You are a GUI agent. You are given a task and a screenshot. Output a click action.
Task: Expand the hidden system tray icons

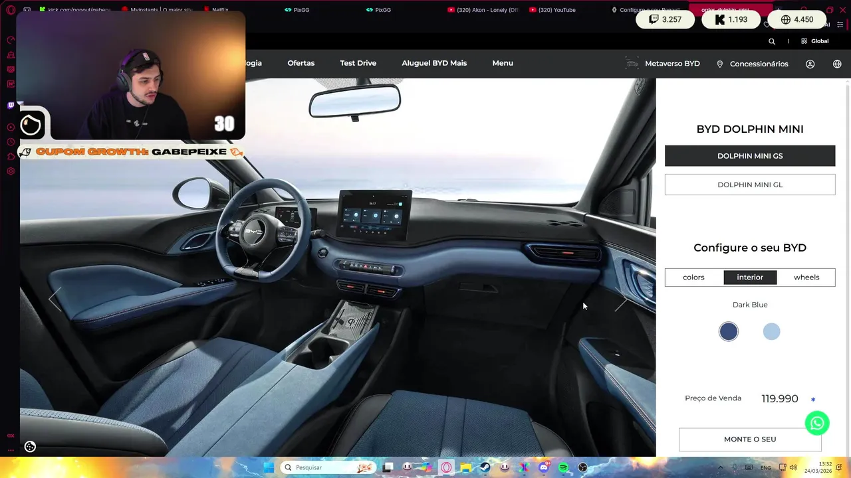tap(720, 467)
